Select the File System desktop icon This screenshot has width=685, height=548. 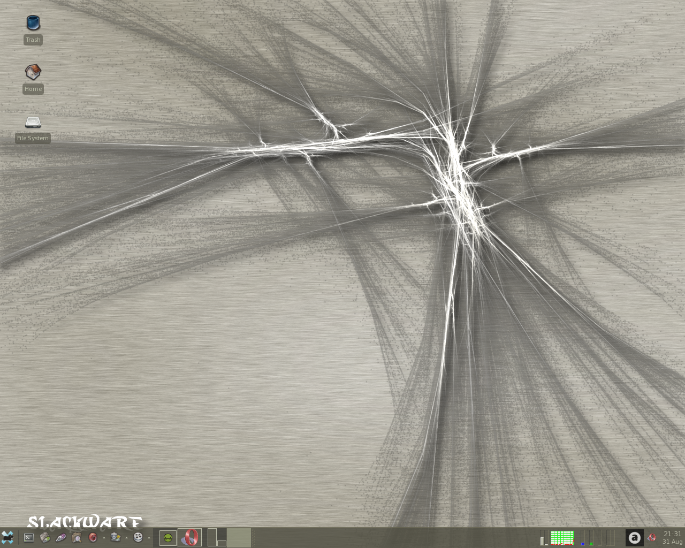(33, 123)
